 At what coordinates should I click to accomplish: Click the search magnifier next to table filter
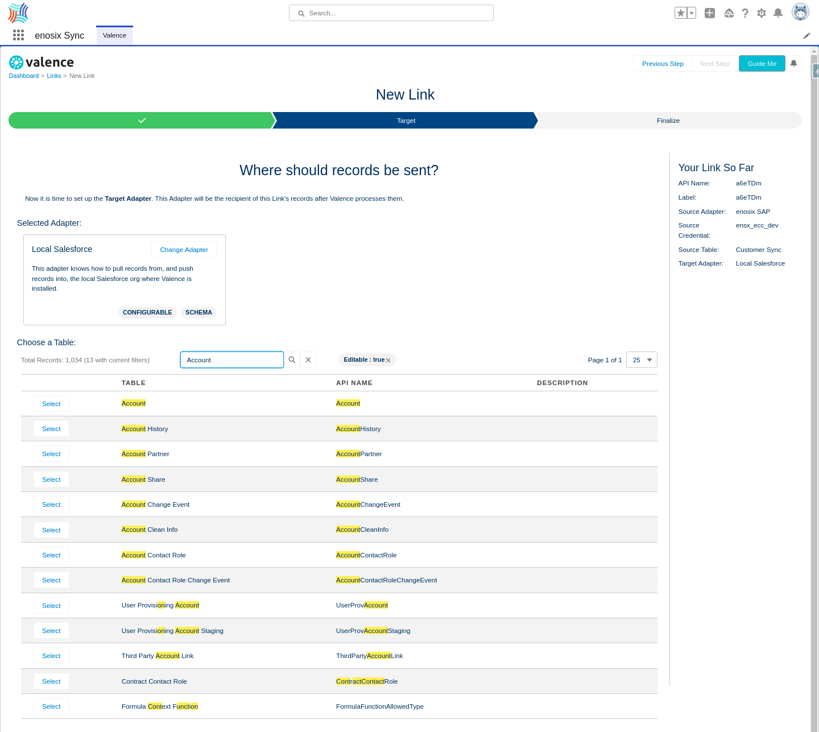pos(292,360)
